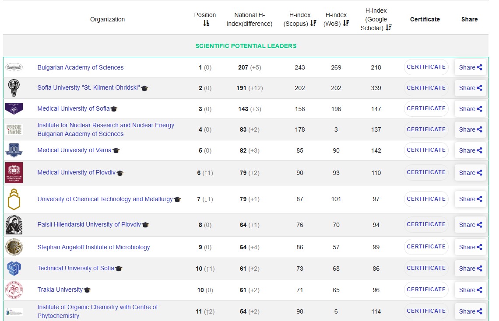The width and height of the screenshot is (499, 321).
Task: Click the Sofia University logo
Action: pyautogui.click(x=14, y=88)
